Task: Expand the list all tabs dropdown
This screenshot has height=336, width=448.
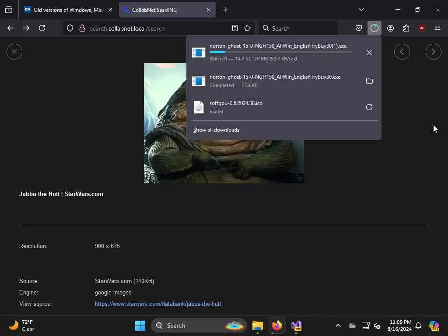Action: coord(361,10)
